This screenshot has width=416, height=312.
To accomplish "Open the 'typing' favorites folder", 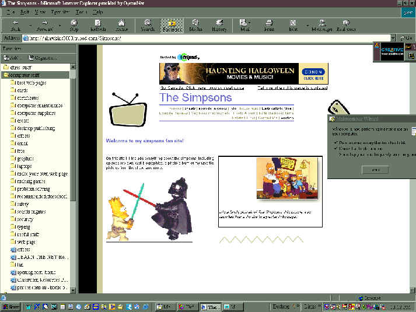I will (x=20, y=227).
